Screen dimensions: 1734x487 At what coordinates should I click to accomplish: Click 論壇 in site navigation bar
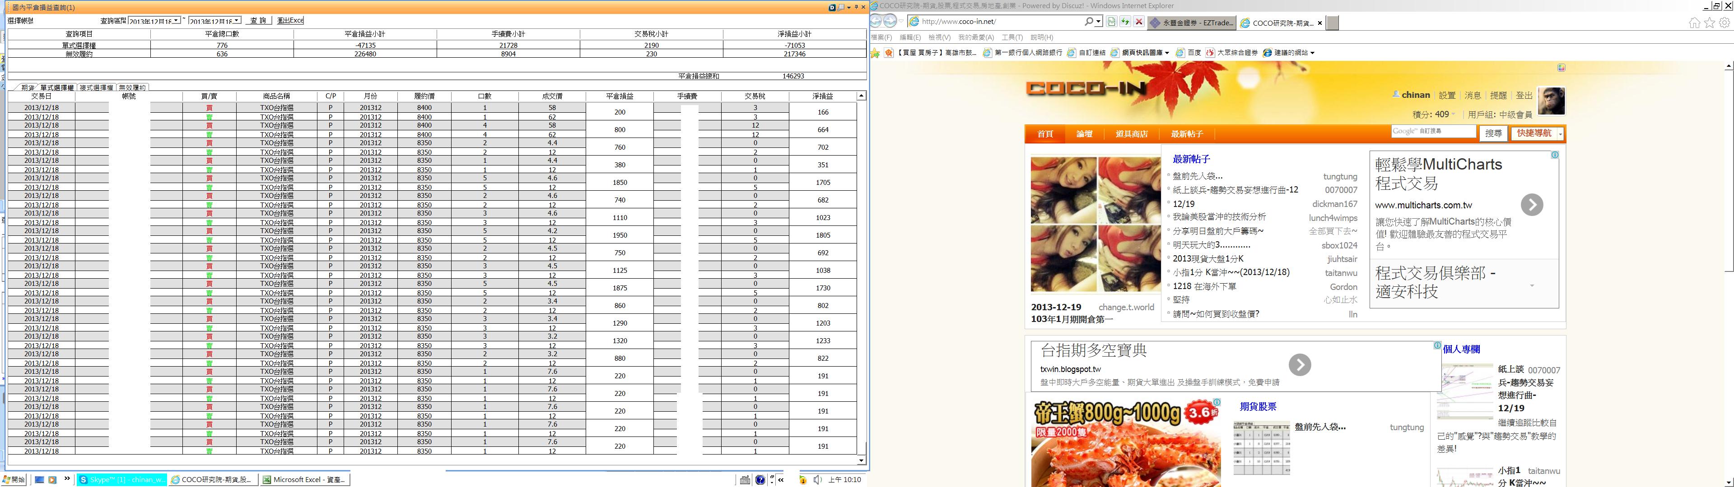point(1084,134)
